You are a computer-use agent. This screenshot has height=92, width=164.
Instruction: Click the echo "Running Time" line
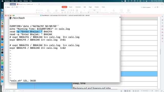[x=40, y=29]
